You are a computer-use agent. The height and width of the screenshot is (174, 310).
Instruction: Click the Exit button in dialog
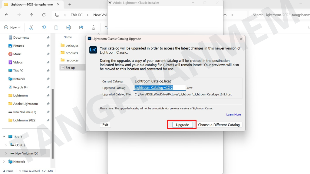(x=105, y=125)
